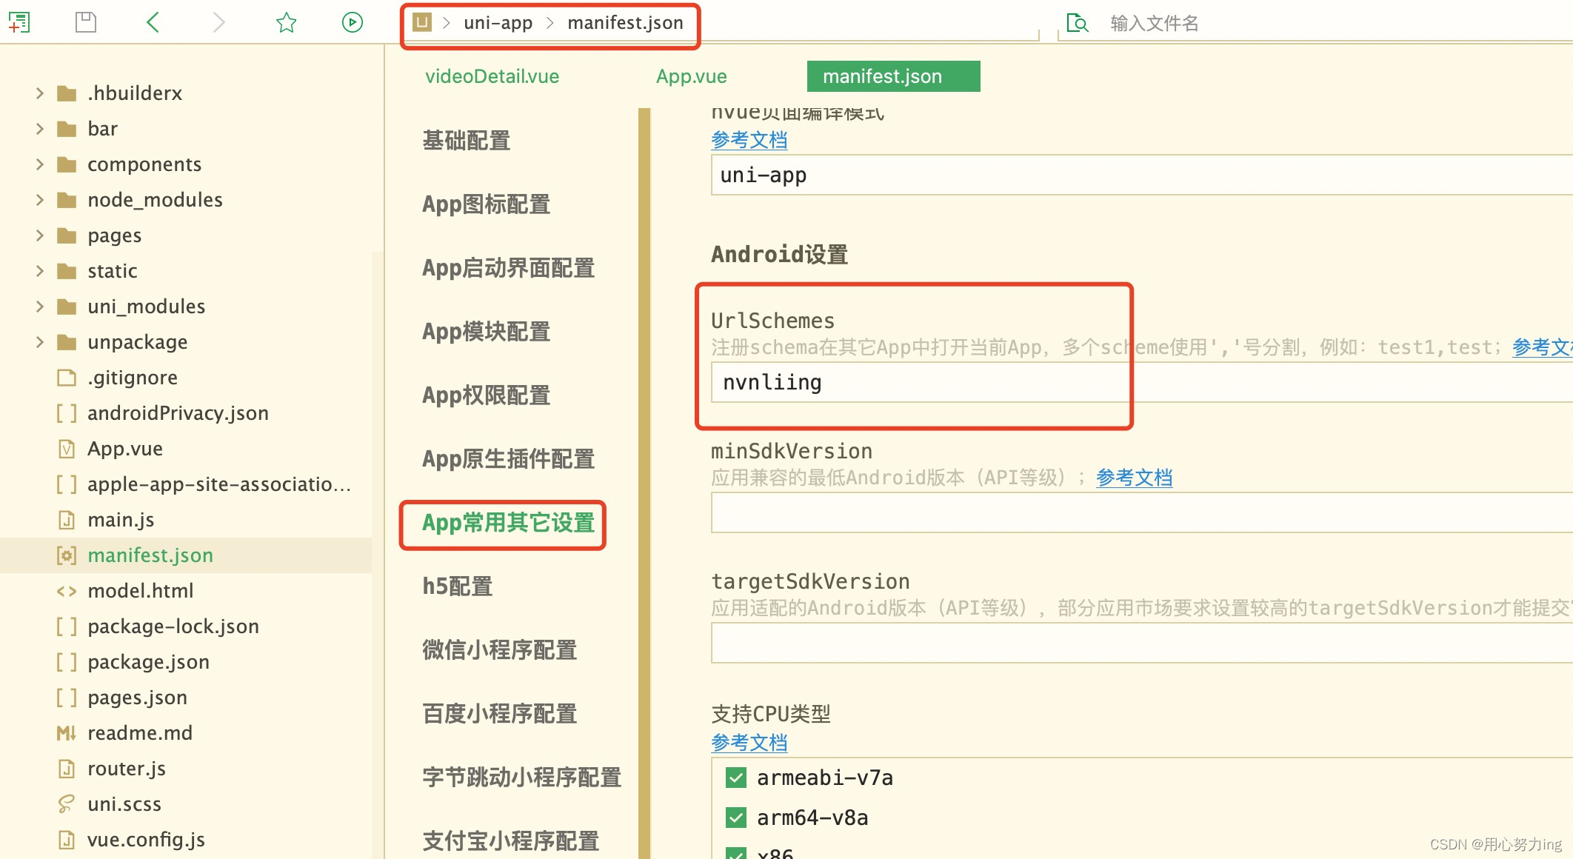Save the current file
The width and height of the screenshot is (1573, 859).
click(x=86, y=22)
